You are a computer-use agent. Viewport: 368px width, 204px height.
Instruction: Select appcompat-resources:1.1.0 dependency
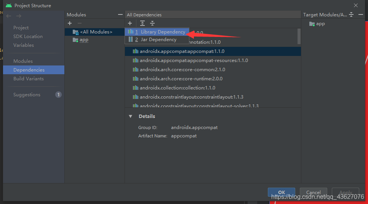[213, 61]
